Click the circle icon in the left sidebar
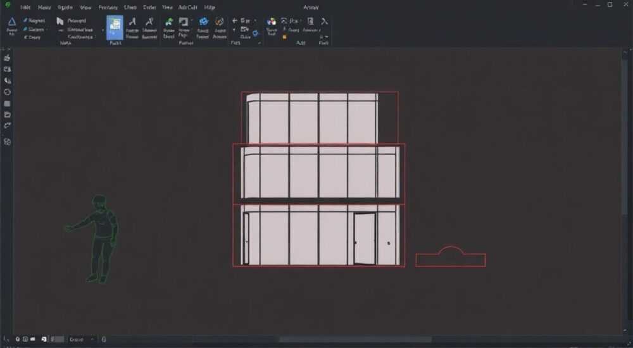 pyautogui.click(x=7, y=92)
